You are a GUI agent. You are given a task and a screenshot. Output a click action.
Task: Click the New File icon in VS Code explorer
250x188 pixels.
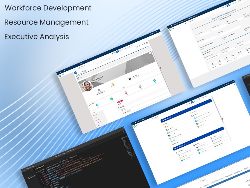[29, 178]
